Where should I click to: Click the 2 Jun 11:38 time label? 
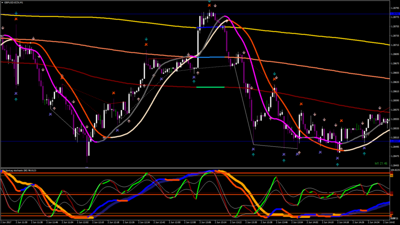pos(36,222)
